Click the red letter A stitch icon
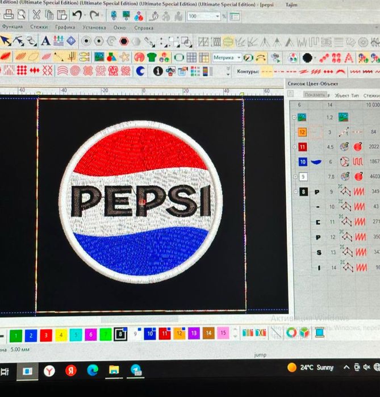The width and height of the screenshot is (380, 397). click(349, 58)
